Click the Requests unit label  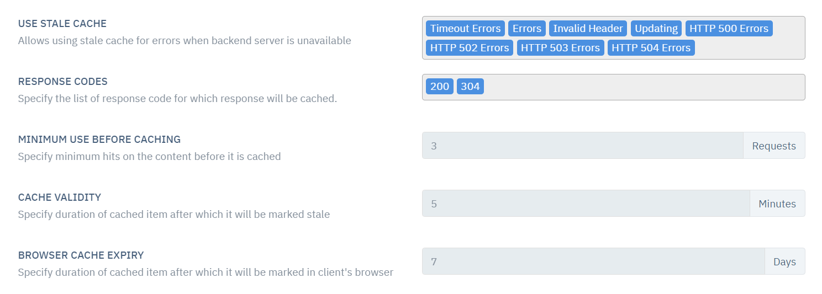coord(774,146)
